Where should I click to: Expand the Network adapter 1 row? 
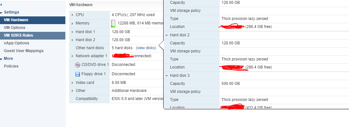tap(72, 56)
